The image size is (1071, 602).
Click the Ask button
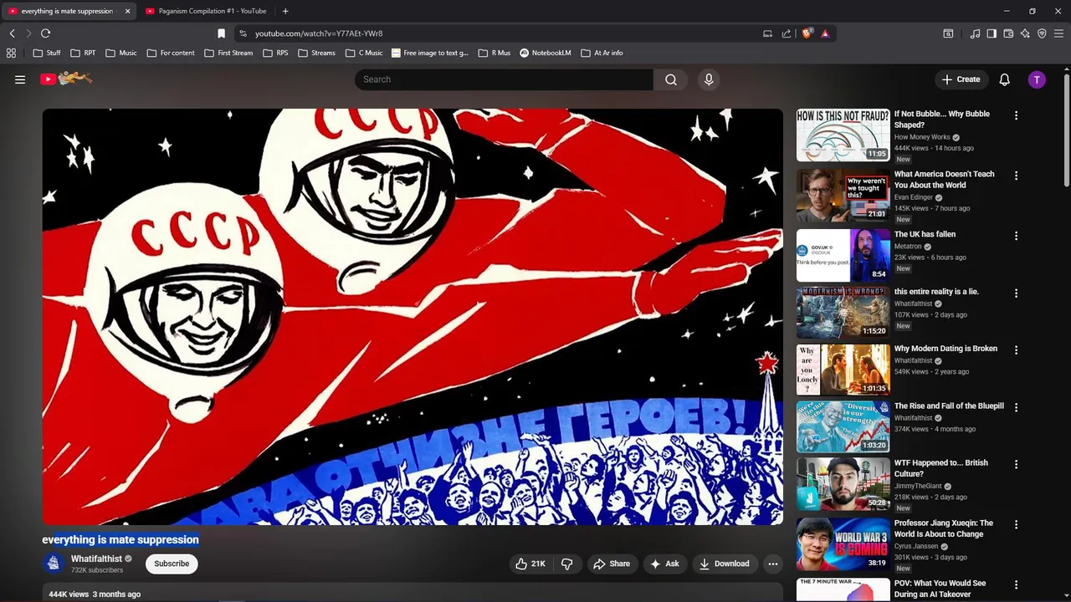[x=665, y=564]
